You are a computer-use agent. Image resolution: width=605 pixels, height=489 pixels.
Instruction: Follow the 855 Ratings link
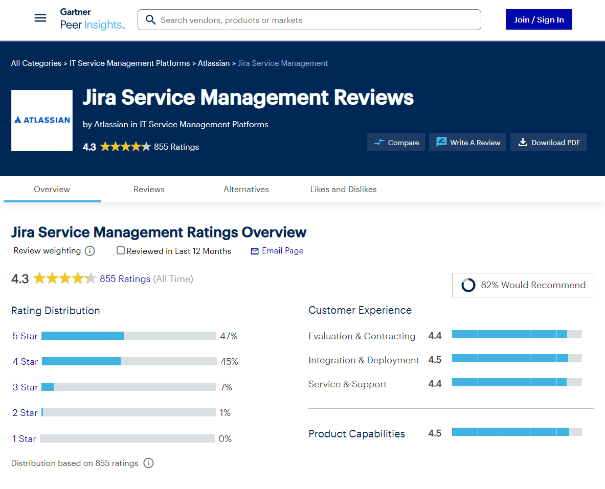(125, 279)
